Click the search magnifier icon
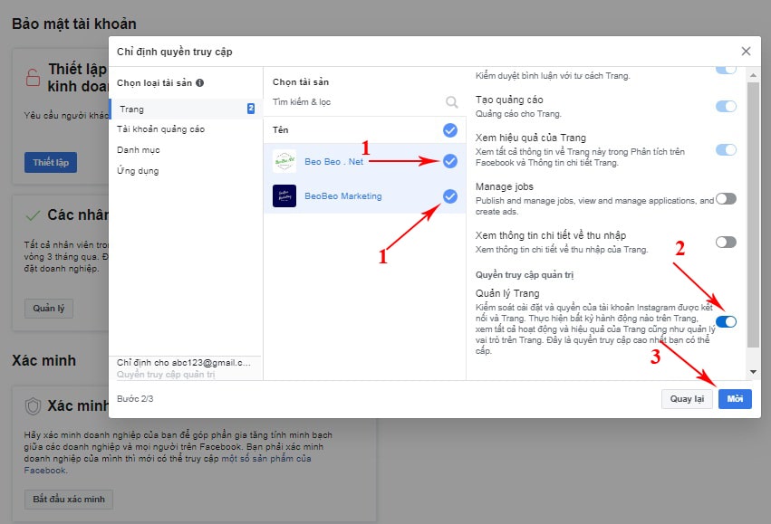The image size is (771, 524). [x=451, y=103]
